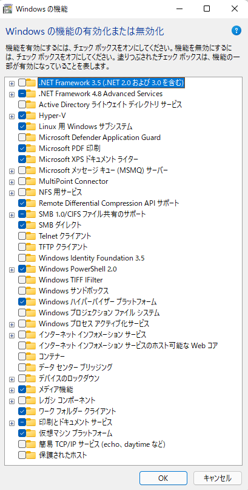The width and height of the screenshot is (248, 490).
Task: Click the OK button
Action: point(163,478)
